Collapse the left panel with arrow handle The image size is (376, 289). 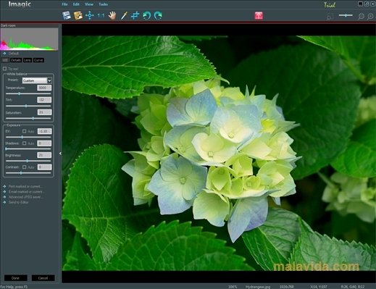point(60,154)
